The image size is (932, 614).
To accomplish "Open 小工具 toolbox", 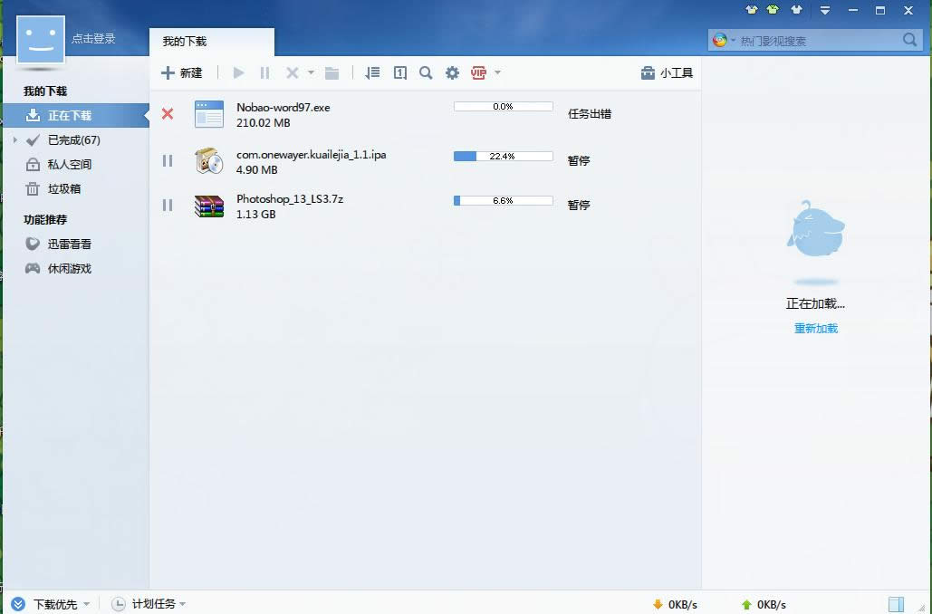I will [x=667, y=72].
